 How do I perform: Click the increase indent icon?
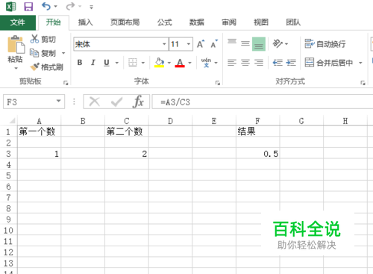(x=291, y=63)
